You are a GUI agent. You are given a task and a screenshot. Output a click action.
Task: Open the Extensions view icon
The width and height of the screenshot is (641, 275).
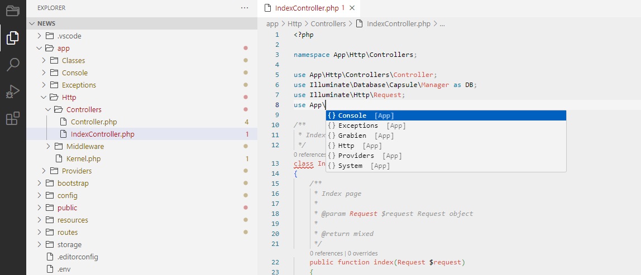12,118
